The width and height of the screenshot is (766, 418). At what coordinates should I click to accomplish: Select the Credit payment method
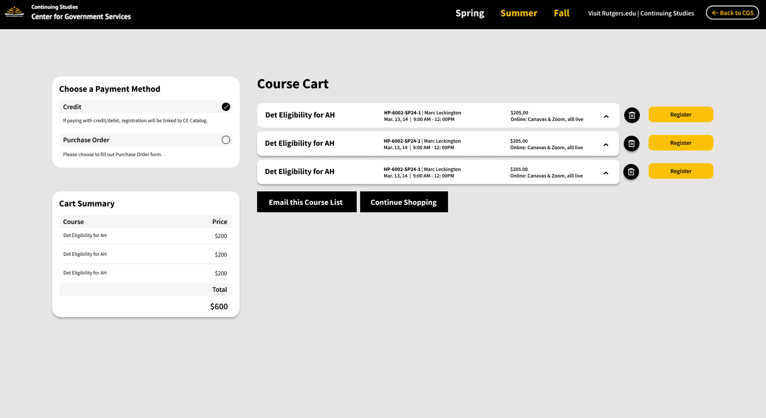click(x=226, y=107)
